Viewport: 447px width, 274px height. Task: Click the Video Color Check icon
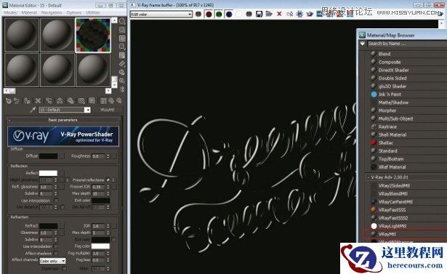click(x=122, y=55)
